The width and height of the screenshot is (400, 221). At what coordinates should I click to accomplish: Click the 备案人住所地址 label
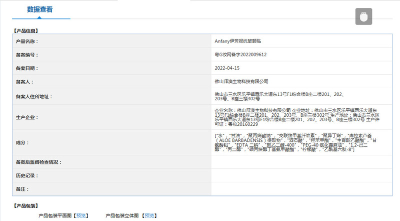[34, 97]
